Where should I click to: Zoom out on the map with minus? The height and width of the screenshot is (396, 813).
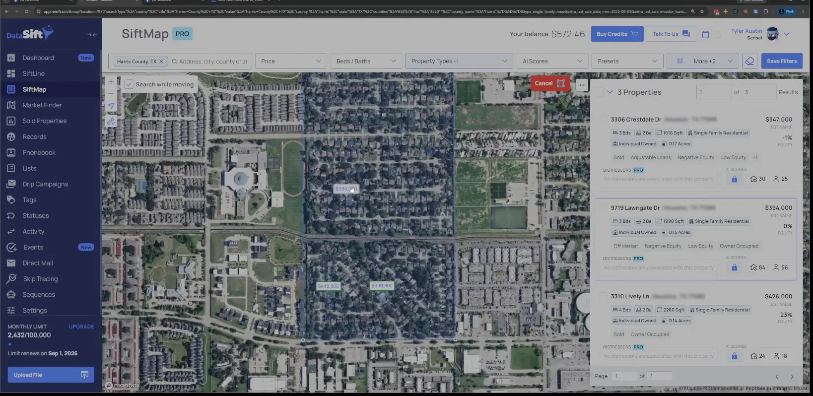[111, 93]
